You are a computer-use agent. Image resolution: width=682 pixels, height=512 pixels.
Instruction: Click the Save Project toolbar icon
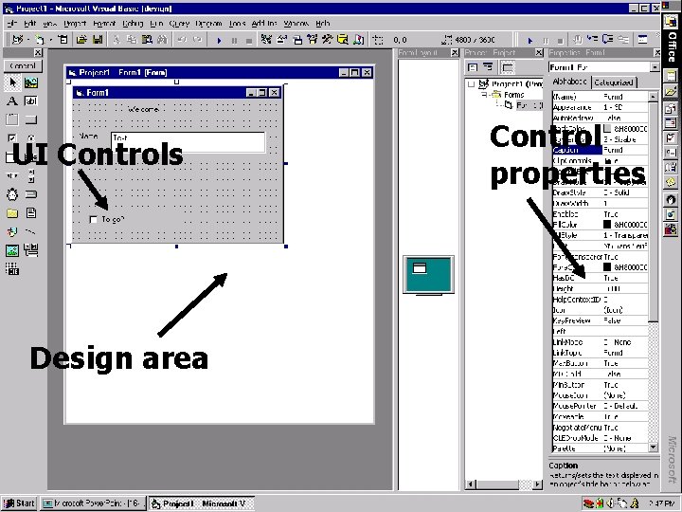pos(98,40)
